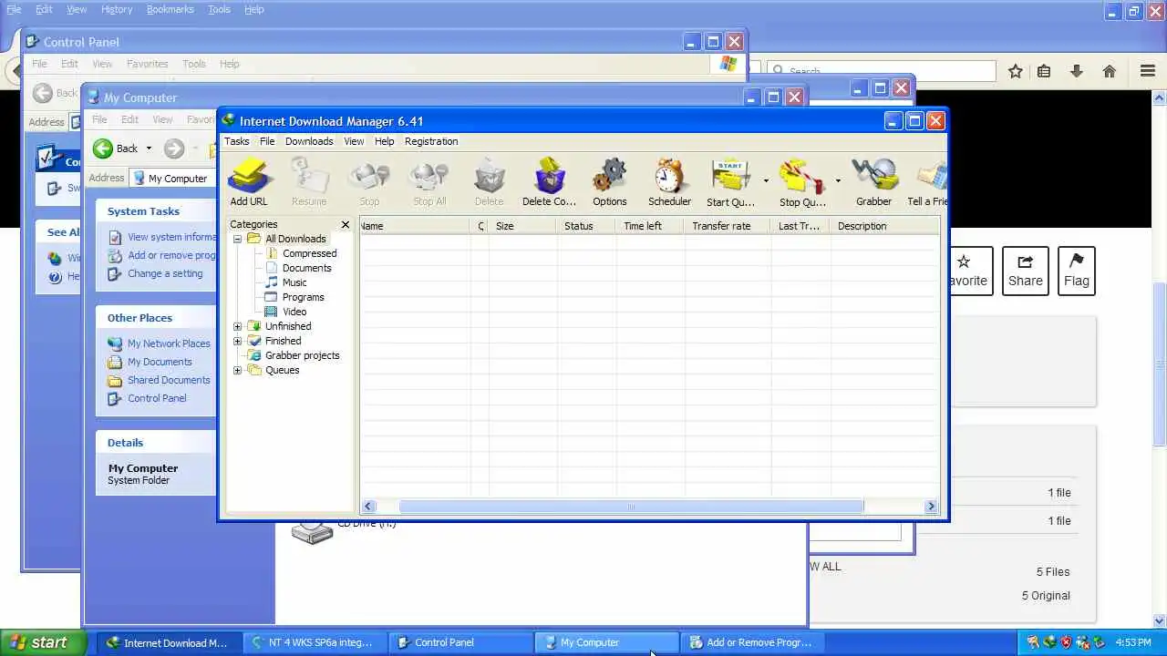Click the Firefox home icon
Screen dimensions: 1167x656
[x=1110, y=71]
